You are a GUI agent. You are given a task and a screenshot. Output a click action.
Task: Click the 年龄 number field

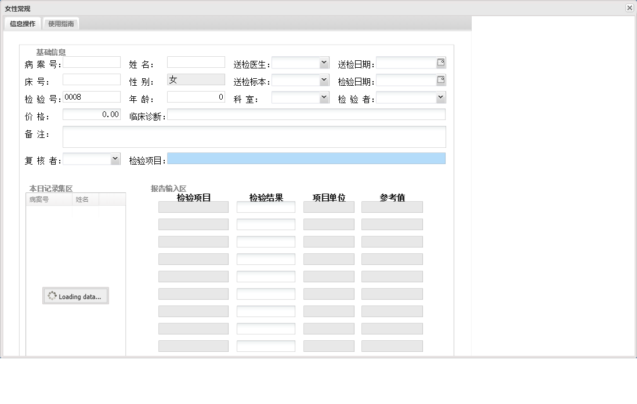(195, 97)
